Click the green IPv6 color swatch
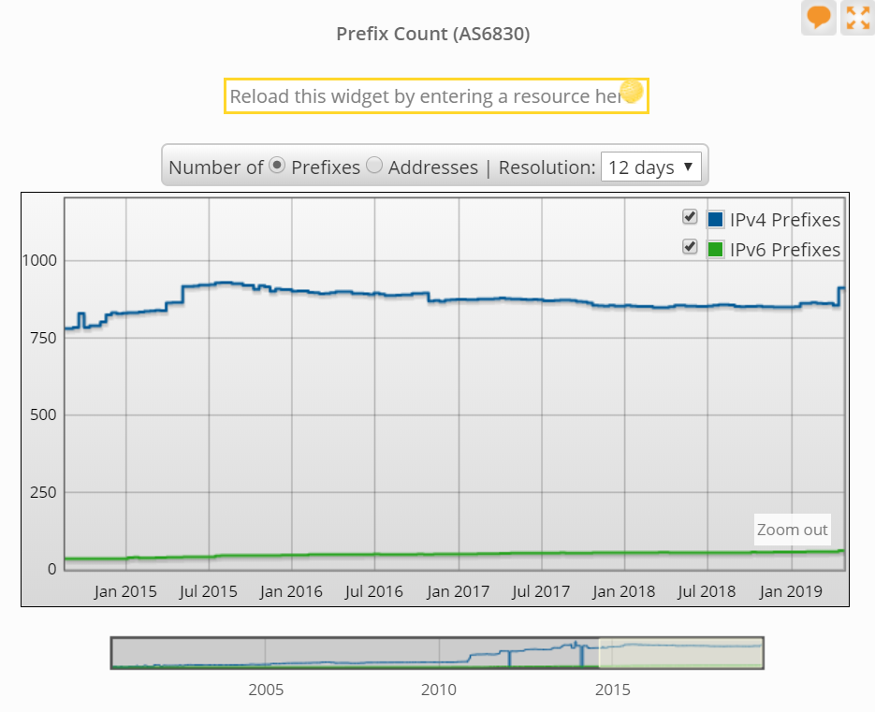The image size is (875, 712). coord(716,250)
